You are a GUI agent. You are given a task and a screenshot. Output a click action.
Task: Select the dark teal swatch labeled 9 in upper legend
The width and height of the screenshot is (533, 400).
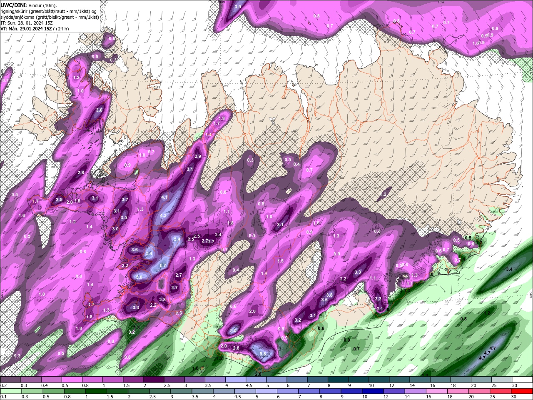click(358, 380)
